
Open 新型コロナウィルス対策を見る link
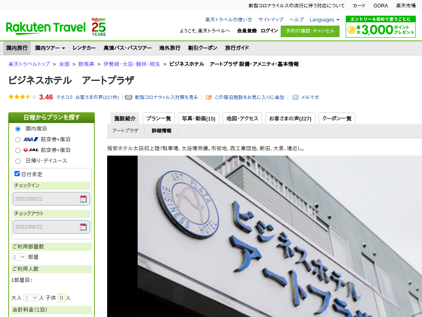[x=166, y=97]
